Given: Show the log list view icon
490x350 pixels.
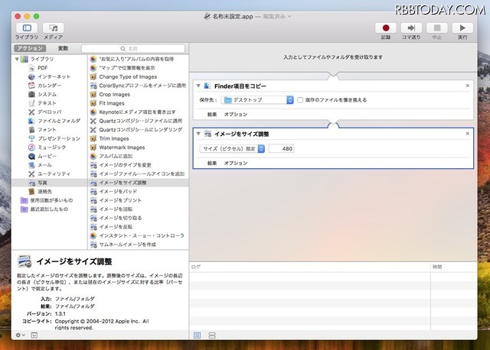Looking at the screenshot, I should point(198,335).
